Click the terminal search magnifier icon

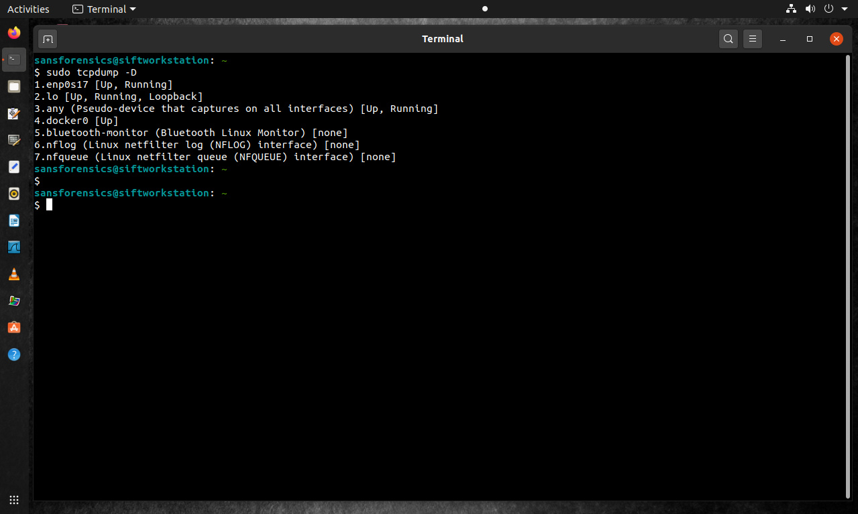[728, 39]
